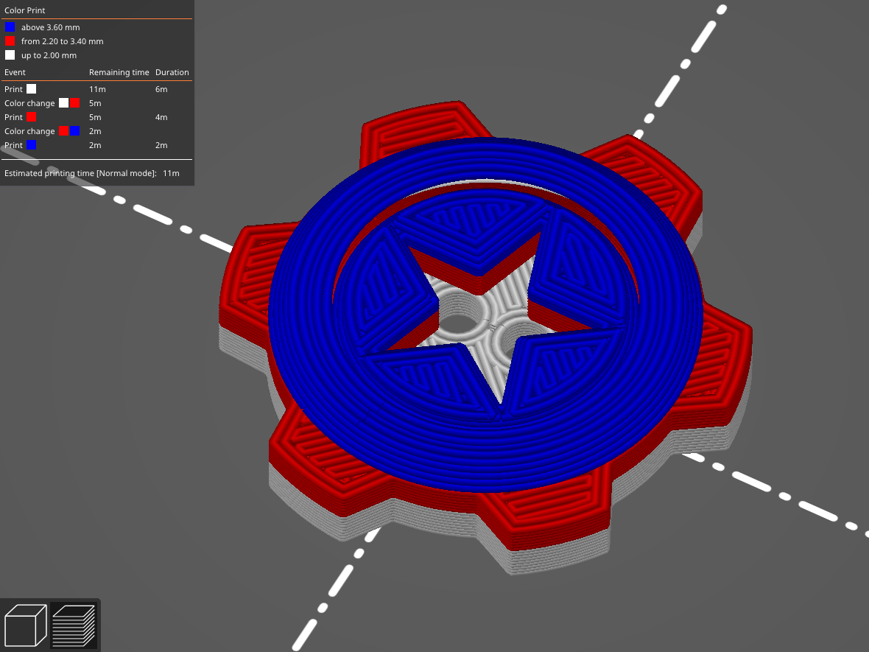Screen dimensions: 869x652
Task: Click red swatch for 2.20 to 3.40 mm
Action: (10, 41)
